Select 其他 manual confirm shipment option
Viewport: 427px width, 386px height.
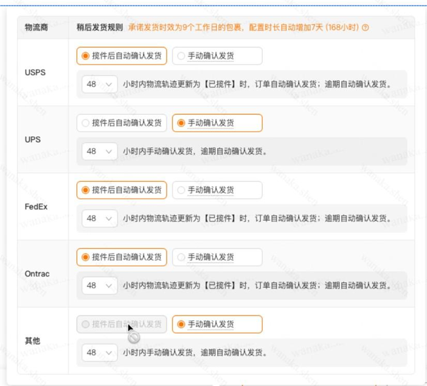217,324
